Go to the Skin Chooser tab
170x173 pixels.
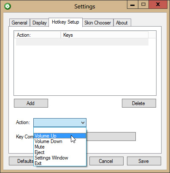(x=98, y=23)
